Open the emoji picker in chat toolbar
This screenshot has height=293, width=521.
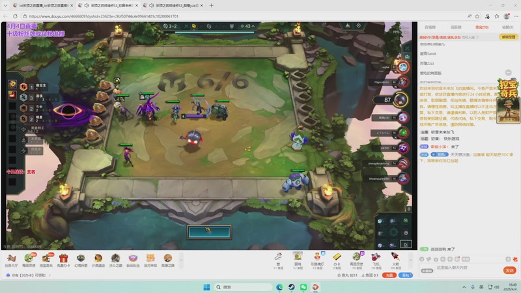click(422, 259)
